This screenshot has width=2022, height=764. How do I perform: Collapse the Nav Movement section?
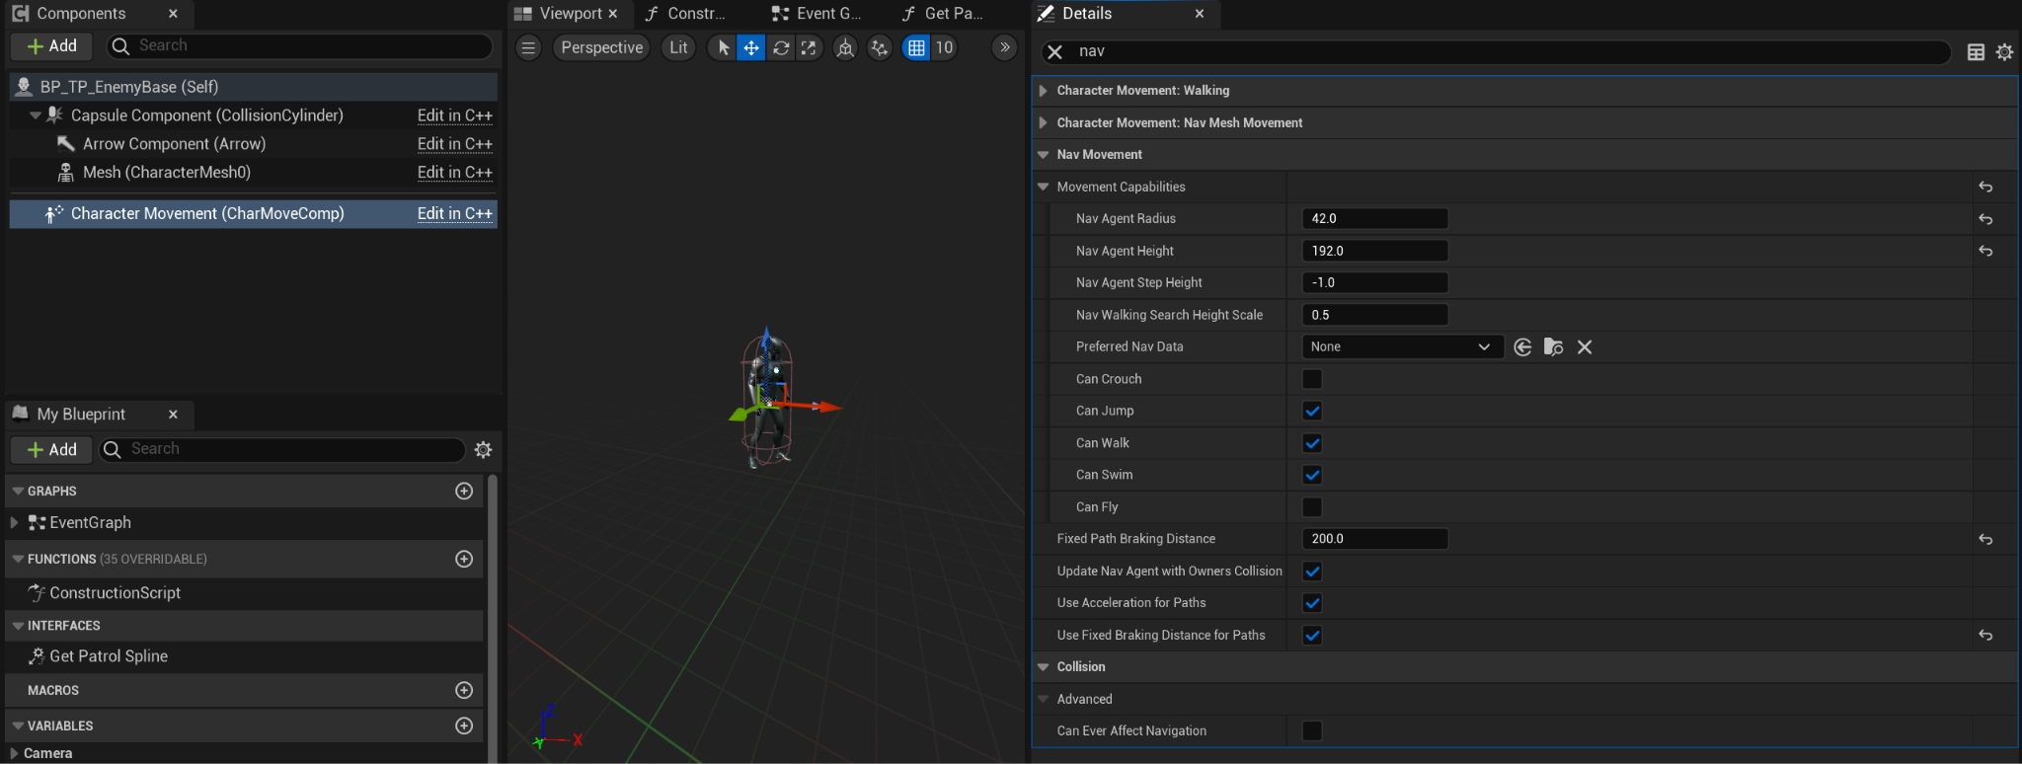click(x=1043, y=155)
